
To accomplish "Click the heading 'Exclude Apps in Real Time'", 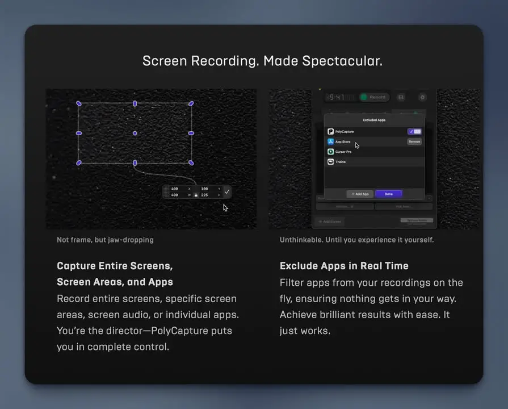I will pyautogui.click(x=344, y=266).
